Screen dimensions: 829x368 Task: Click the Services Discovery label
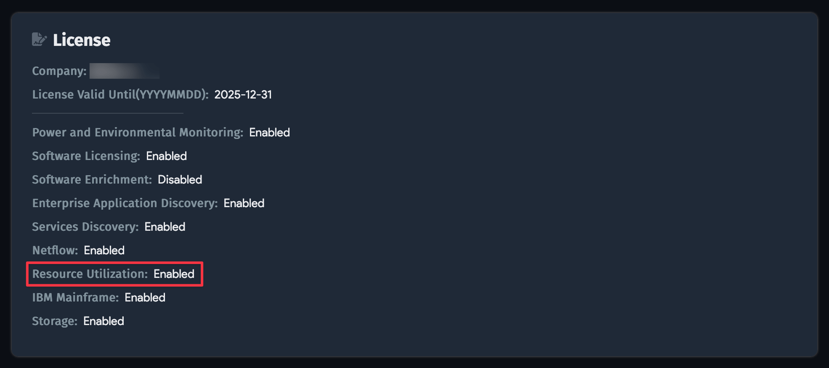(85, 227)
